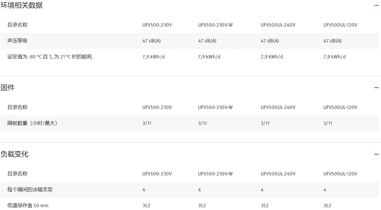Screen dimensions: 381x210
Task: Click the 固件 section heading
Action: tap(8, 88)
